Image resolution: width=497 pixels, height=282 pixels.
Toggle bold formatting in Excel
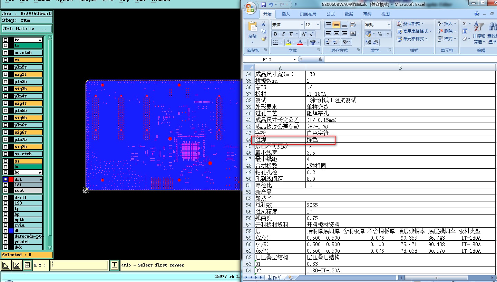tap(275, 34)
